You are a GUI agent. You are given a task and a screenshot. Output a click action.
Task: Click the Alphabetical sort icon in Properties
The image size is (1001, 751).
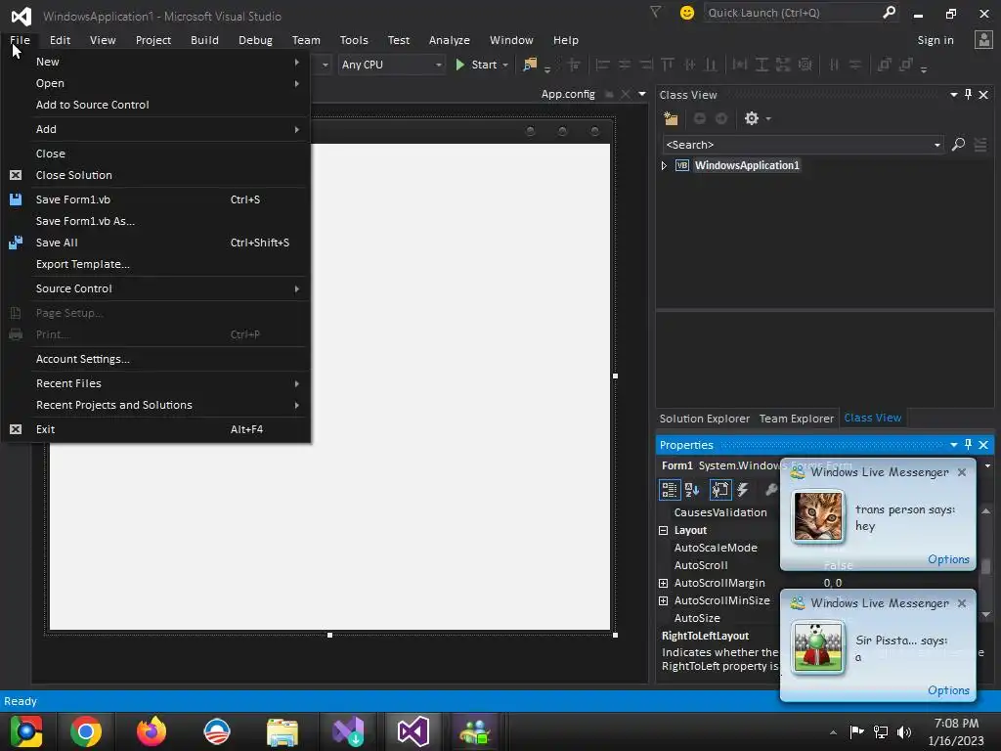[692, 490]
